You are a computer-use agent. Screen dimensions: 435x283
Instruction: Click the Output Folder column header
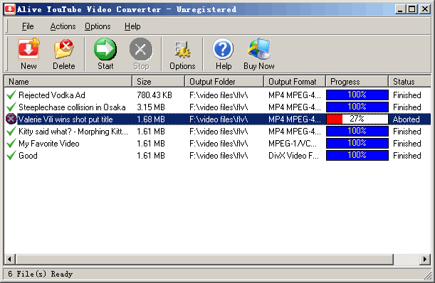224,82
